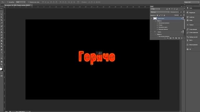Open the opacity slider arrow
This screenshot has width=200, height=112.
pos(184,12)
